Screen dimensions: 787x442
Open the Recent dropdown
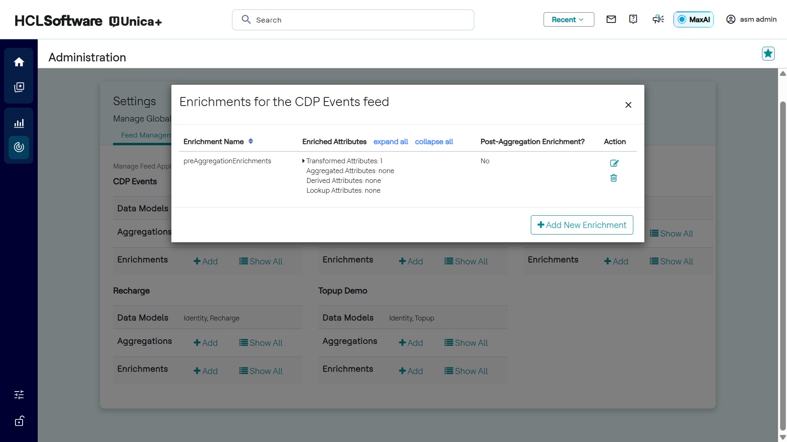569,20
